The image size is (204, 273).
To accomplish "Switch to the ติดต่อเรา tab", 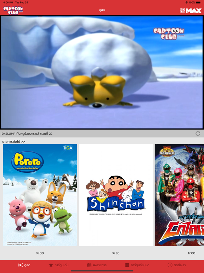I will [x=179, y=265].
